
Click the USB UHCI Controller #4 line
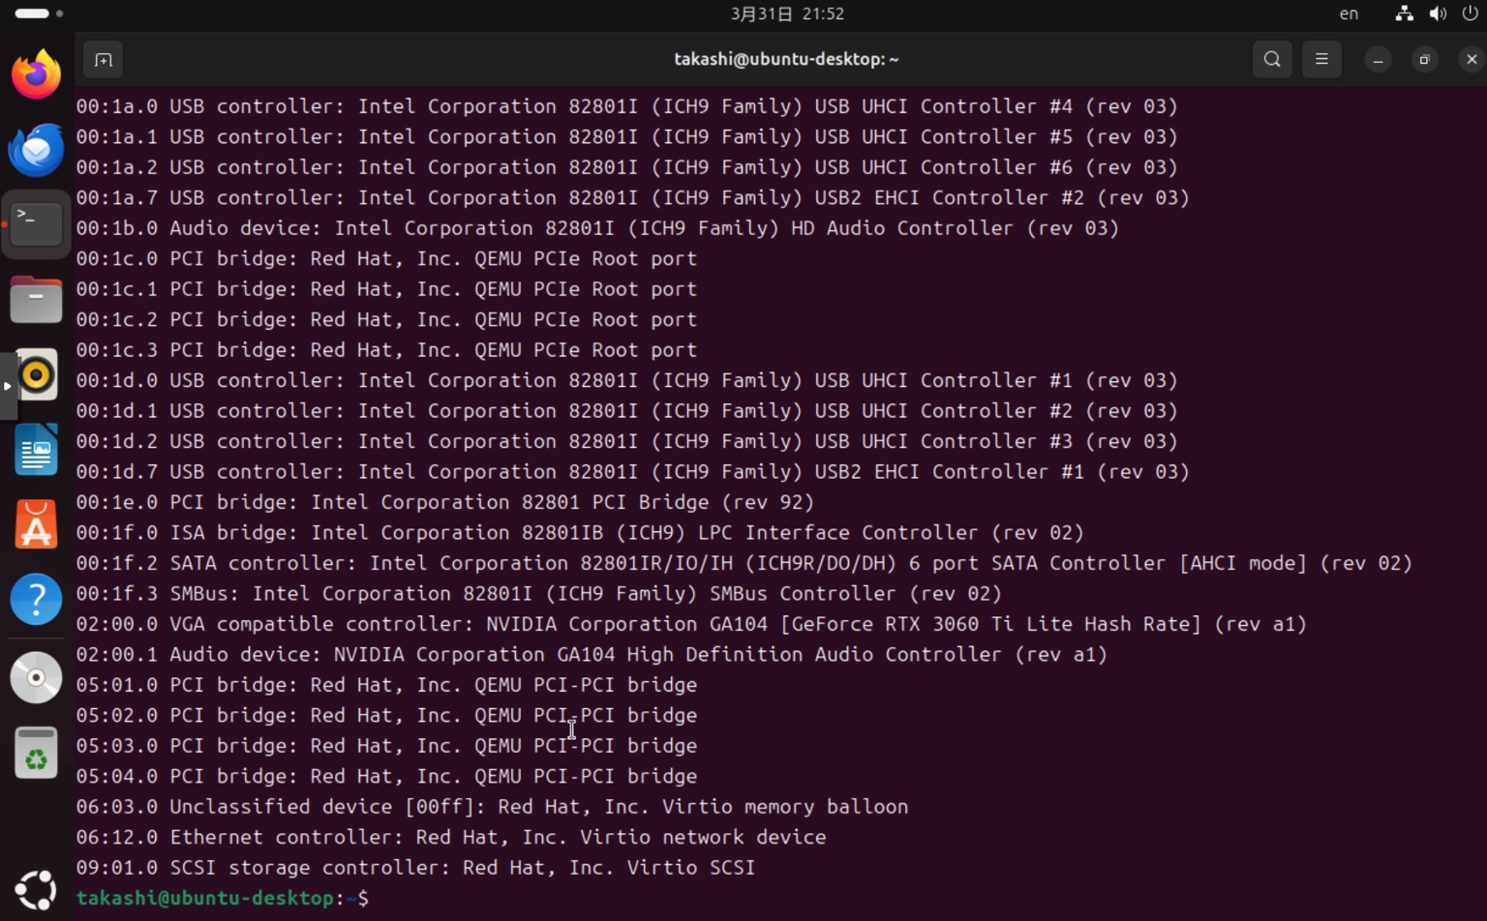tap(627, 106)
